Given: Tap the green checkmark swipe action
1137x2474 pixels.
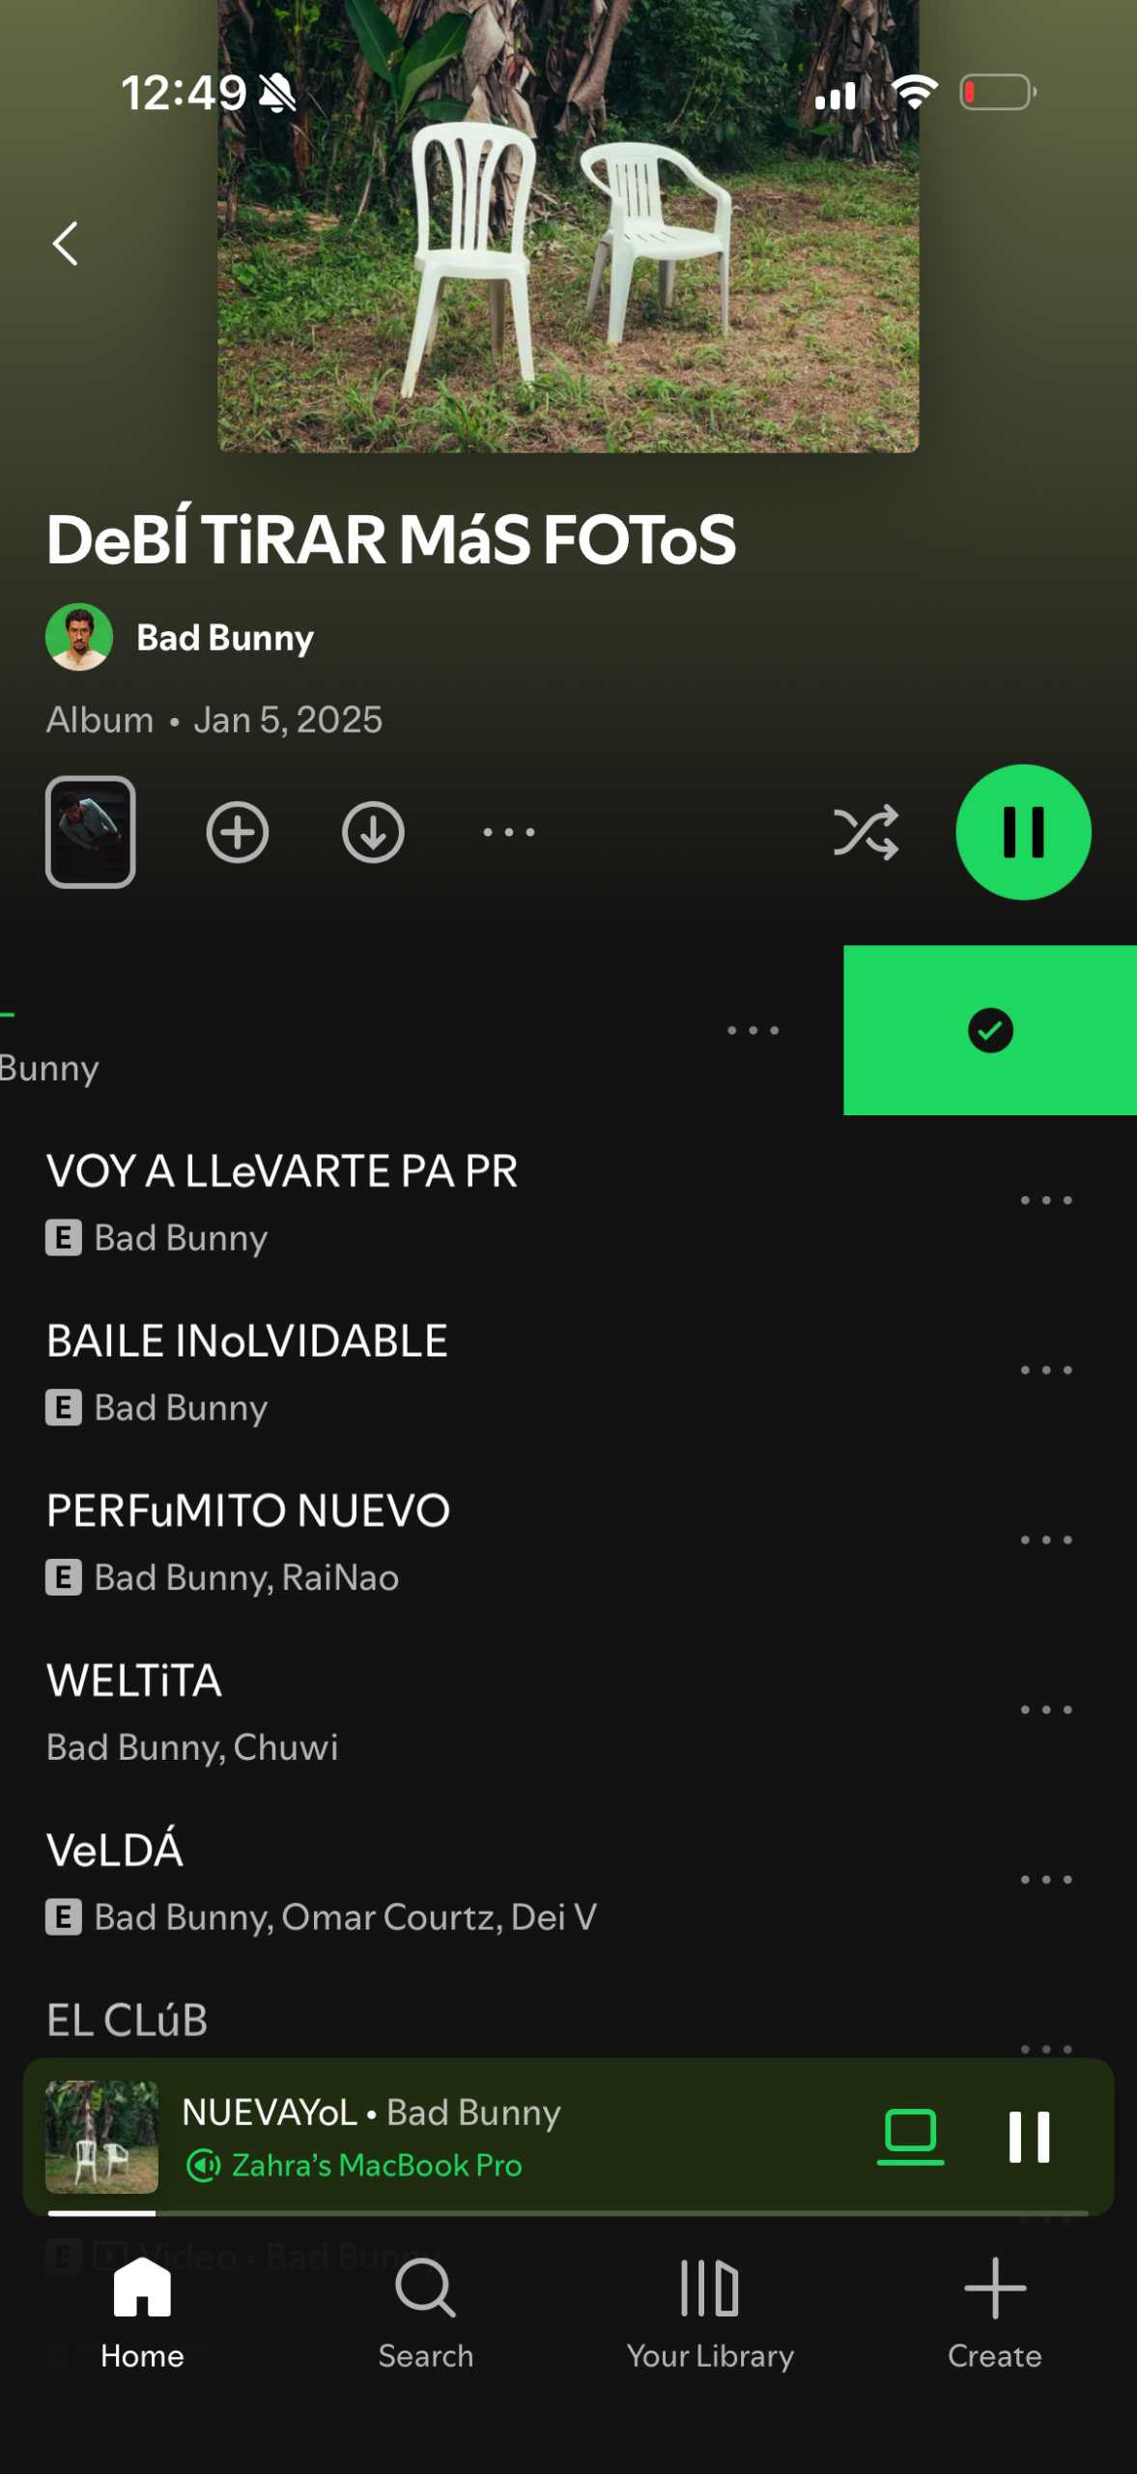Looking at the screenshot, I should [990, 1030].
